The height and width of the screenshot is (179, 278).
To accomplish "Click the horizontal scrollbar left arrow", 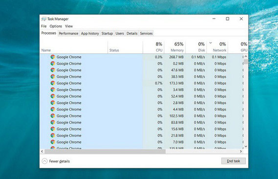I will click(42, 151).
